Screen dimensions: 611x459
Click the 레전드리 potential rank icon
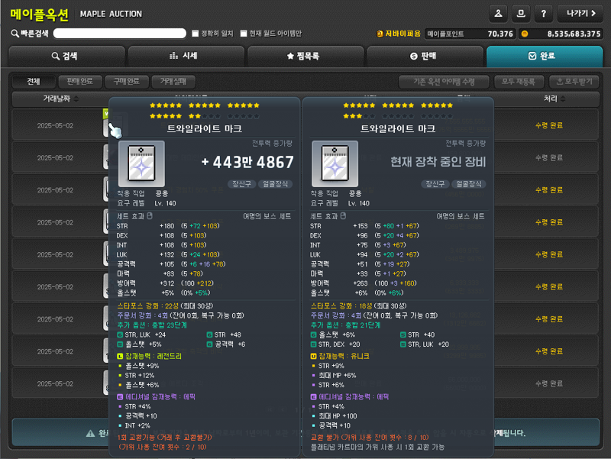tap(120, 356)
